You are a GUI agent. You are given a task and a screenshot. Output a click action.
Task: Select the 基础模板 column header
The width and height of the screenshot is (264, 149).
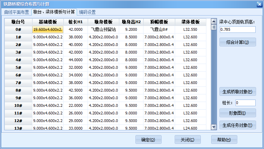(48, 22)
